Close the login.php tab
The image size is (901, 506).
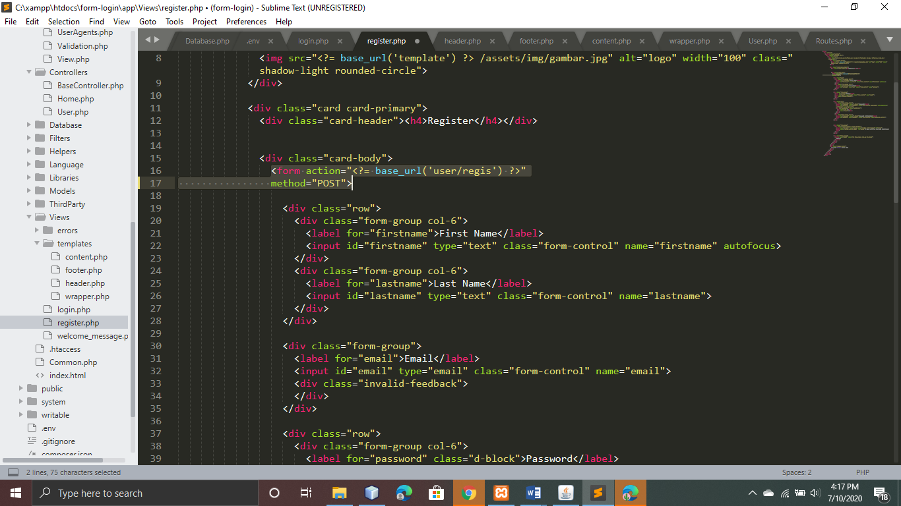tap(341, 41)
